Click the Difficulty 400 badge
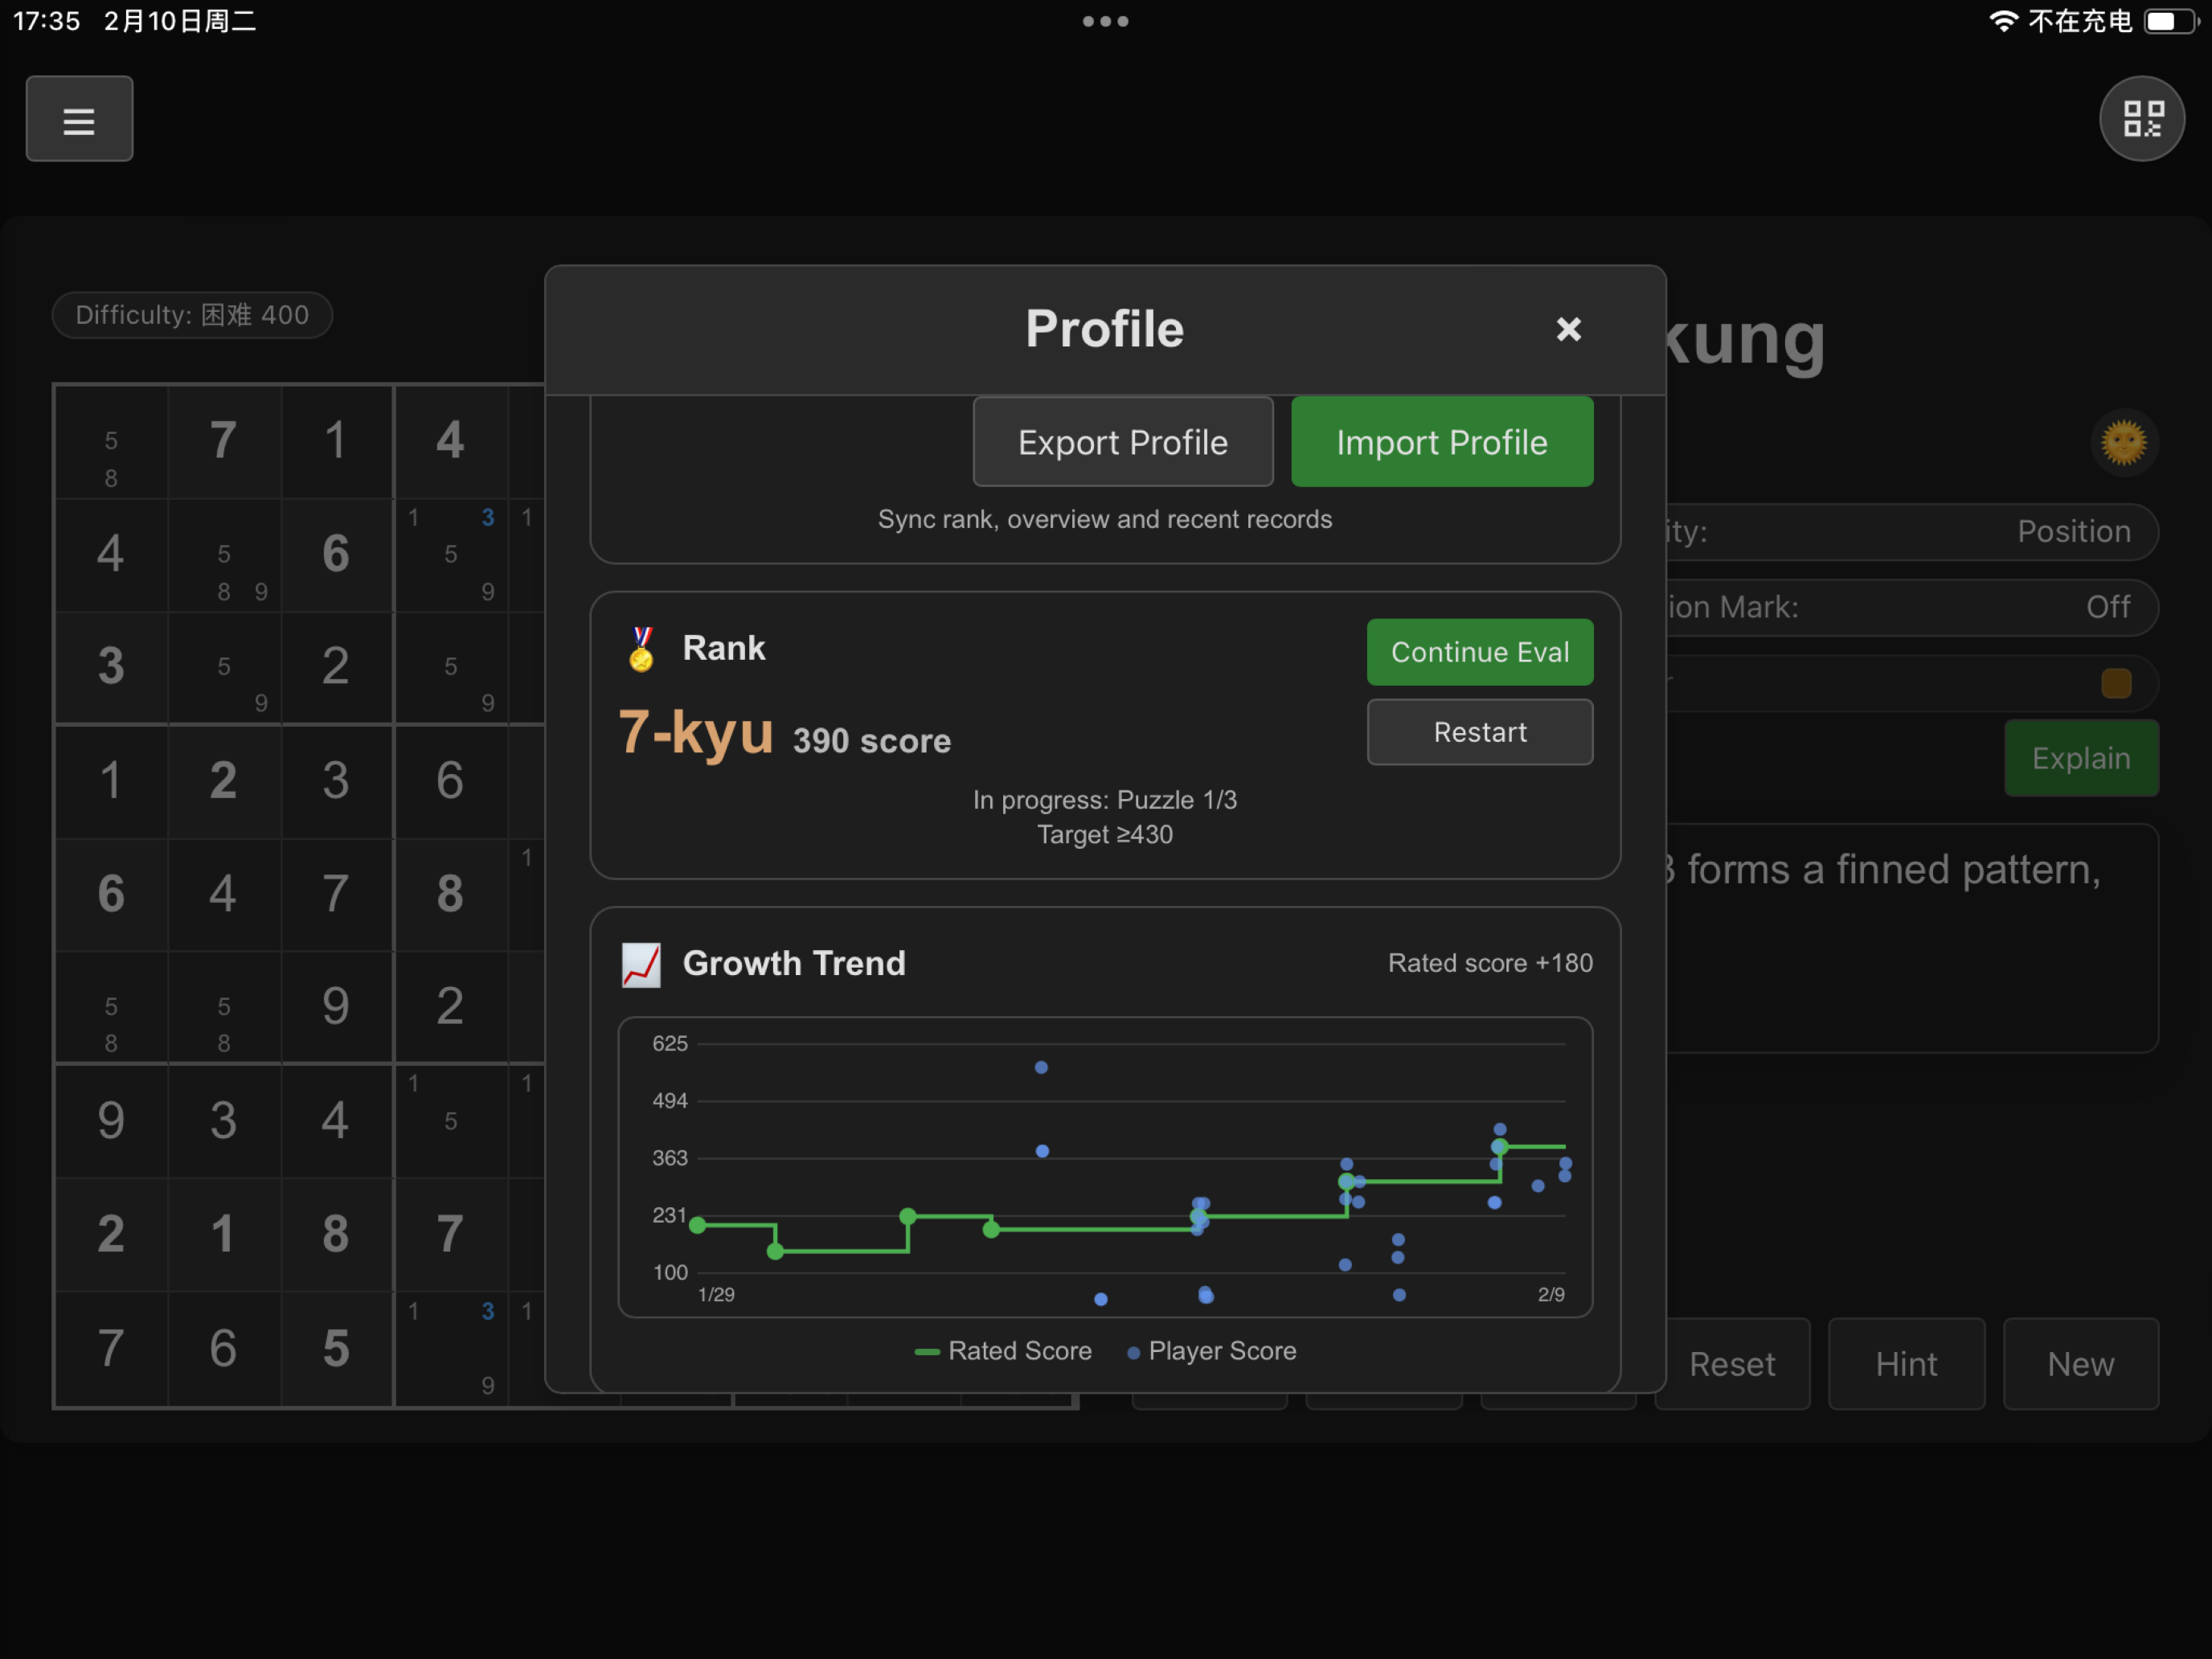2212x1659 pixels. [x=192, y=315]
